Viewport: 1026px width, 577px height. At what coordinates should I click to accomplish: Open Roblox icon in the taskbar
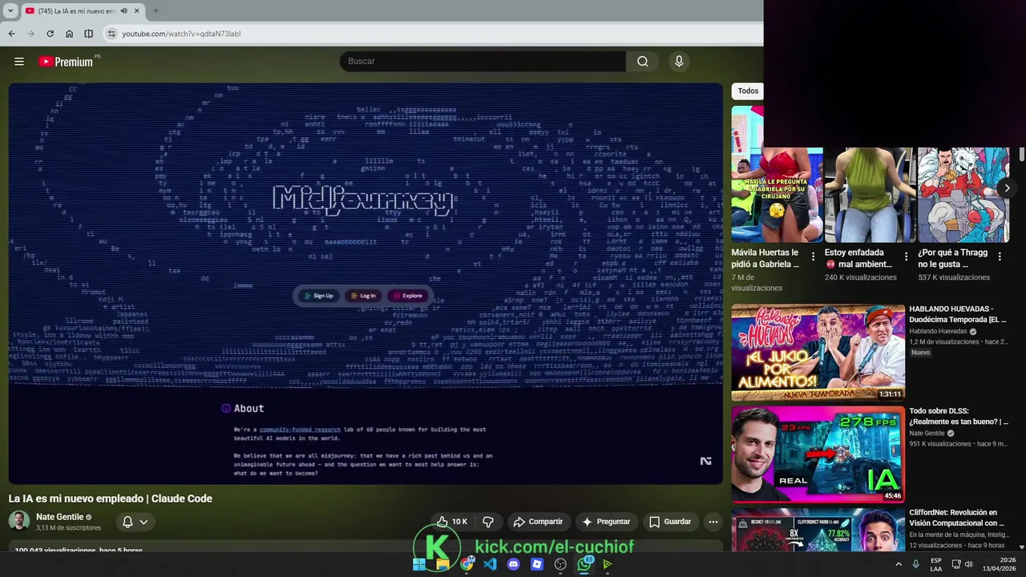coord(537,564)
